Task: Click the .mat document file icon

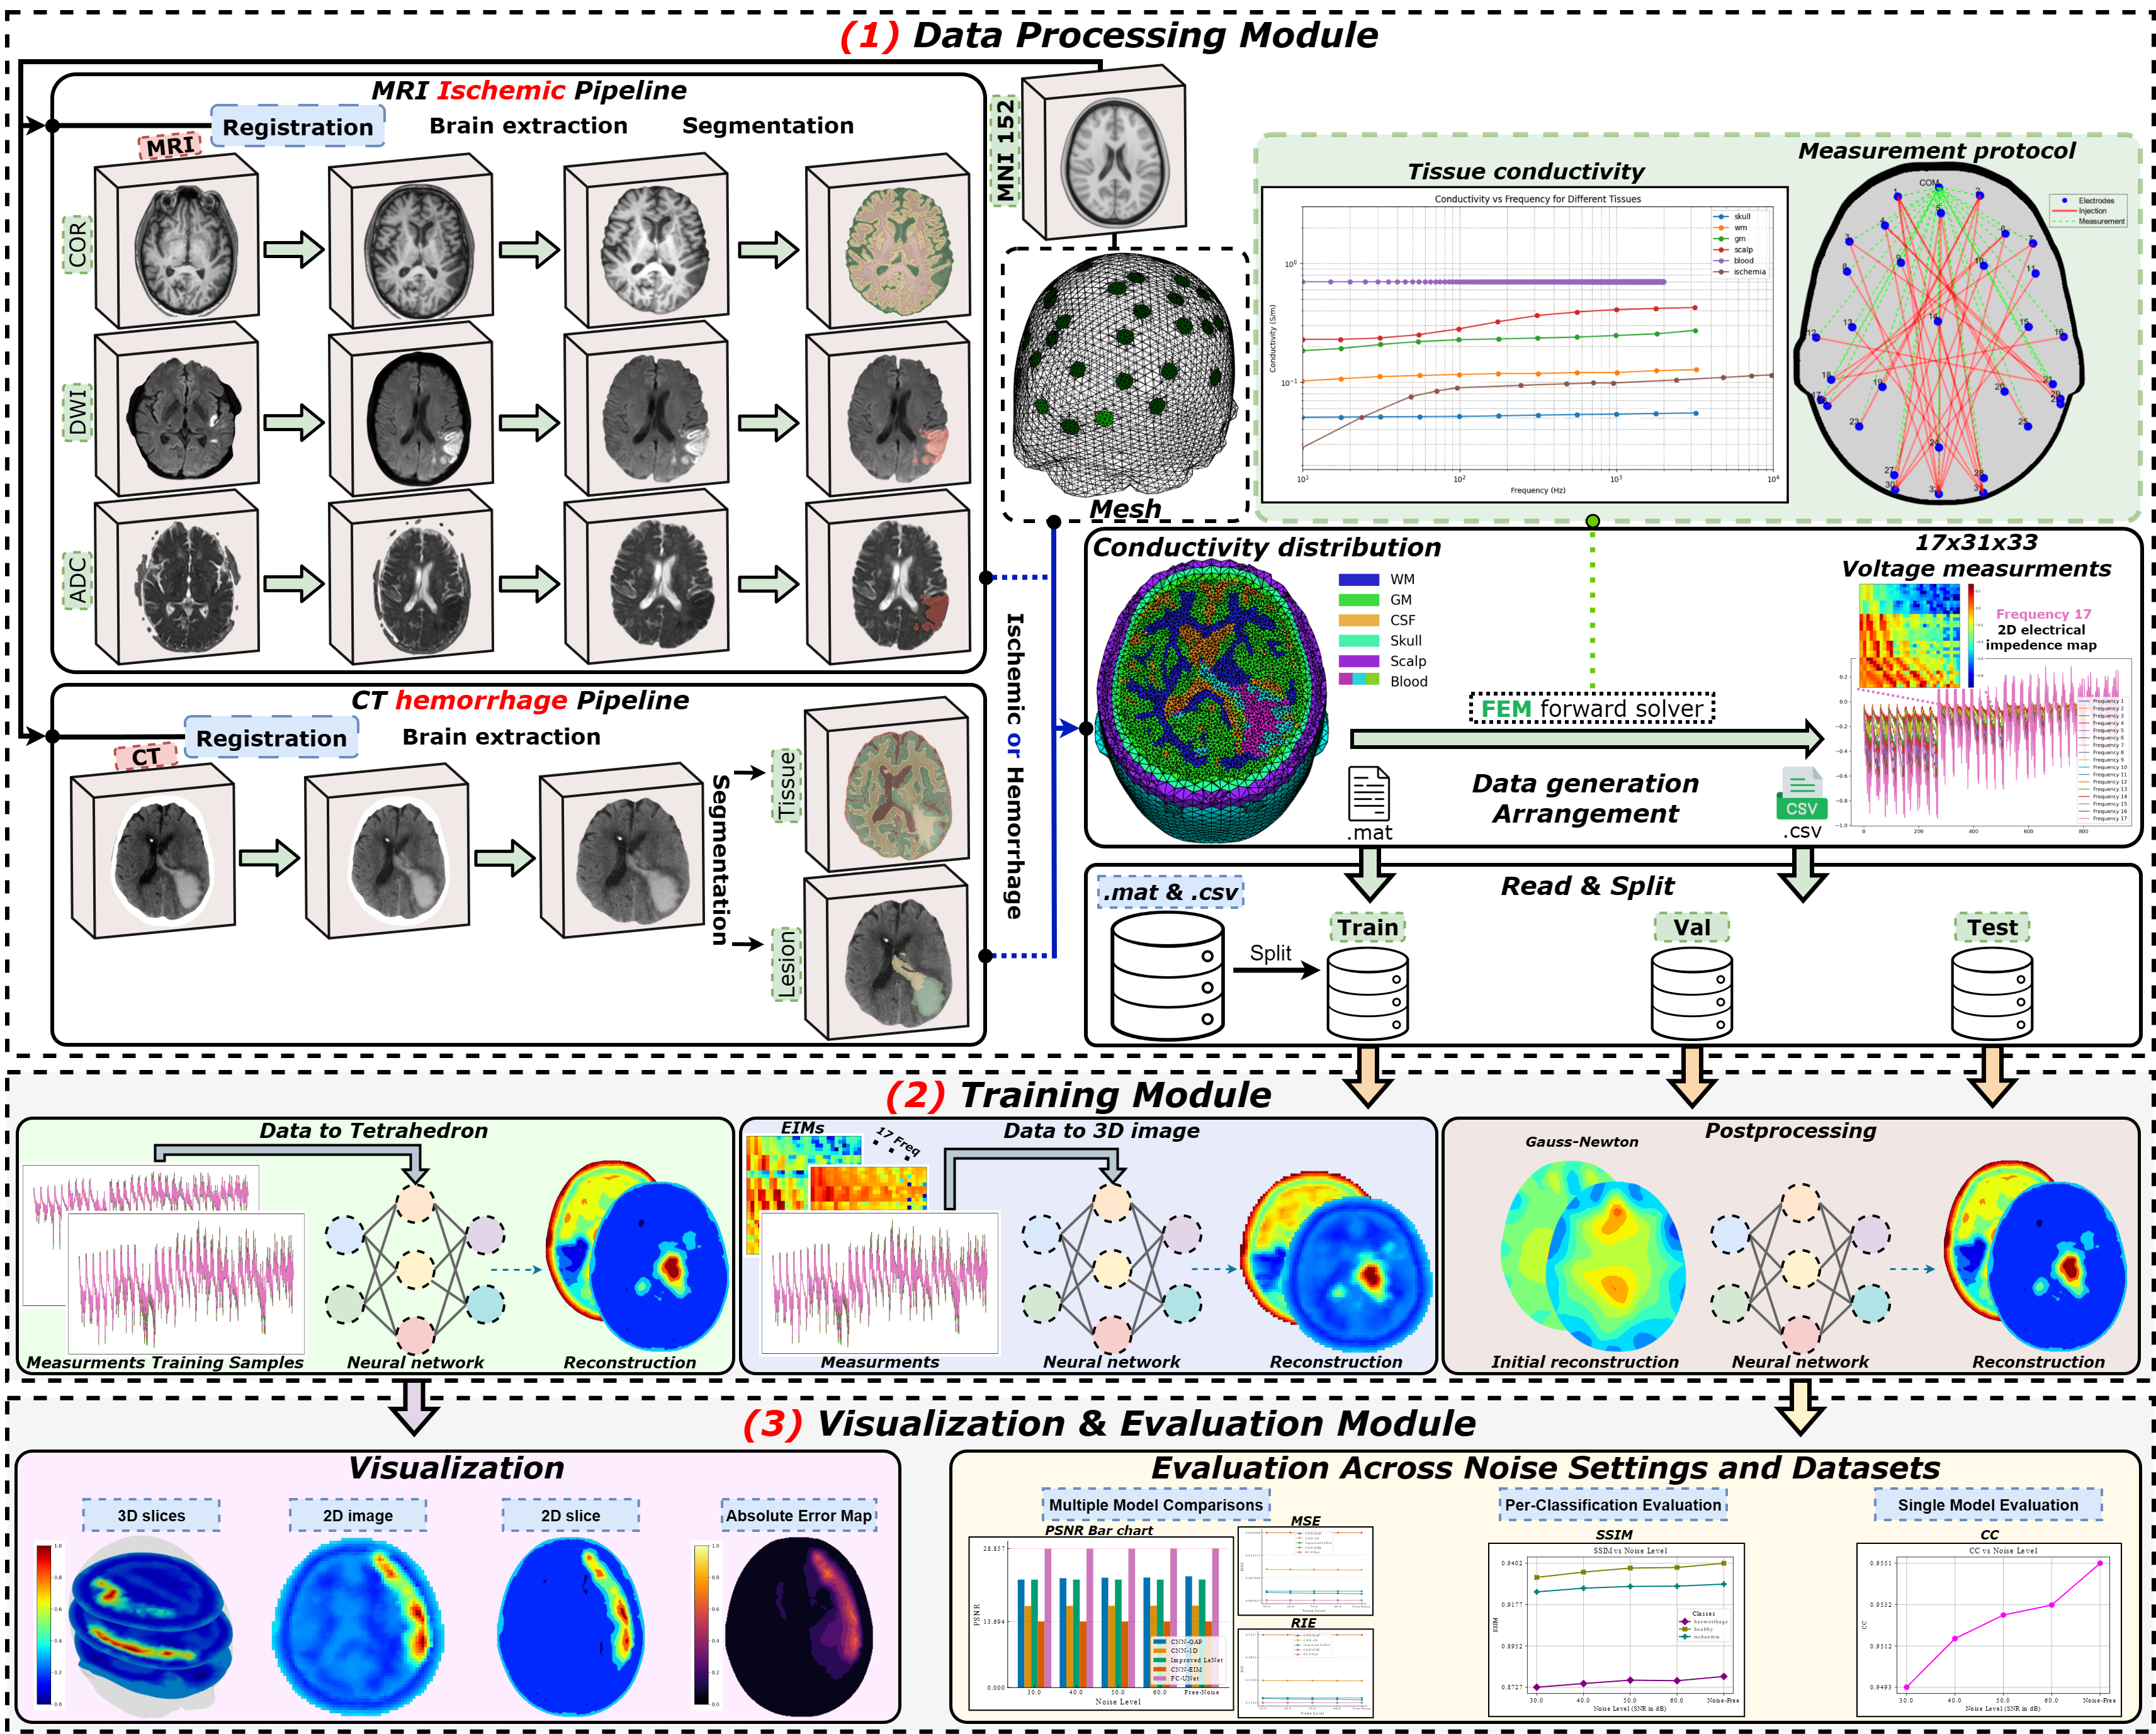Action: 1368,794
